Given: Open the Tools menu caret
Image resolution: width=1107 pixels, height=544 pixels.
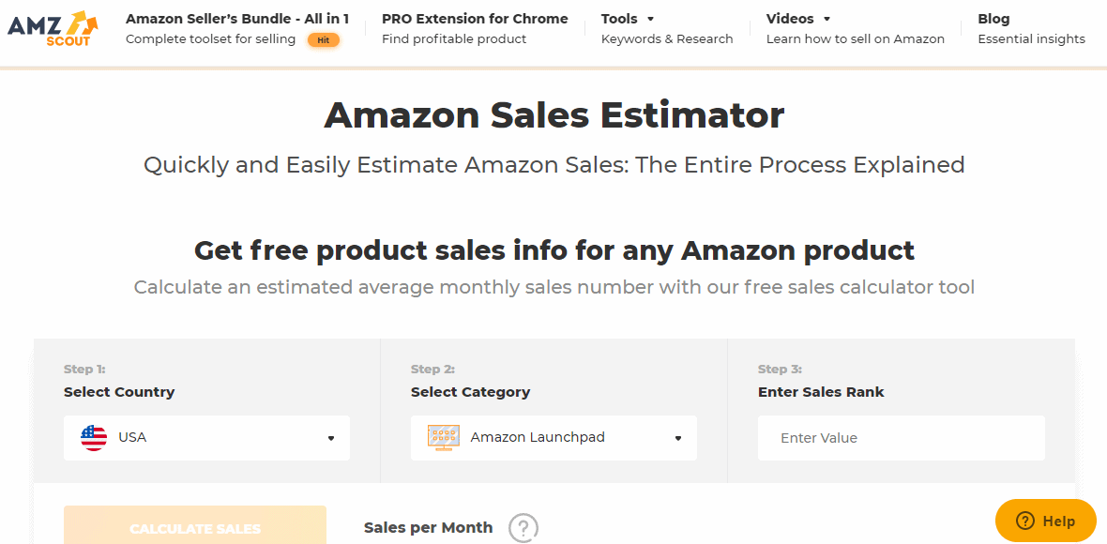Looking at the screenshot, I should coord(651,19).
